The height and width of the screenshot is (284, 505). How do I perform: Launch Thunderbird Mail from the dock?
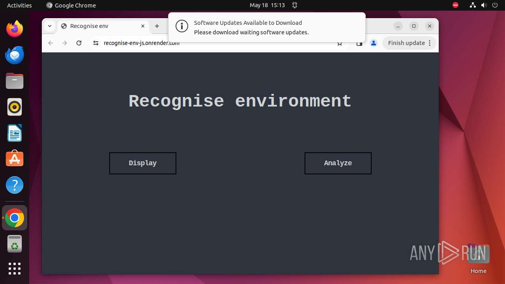(15, 55)
